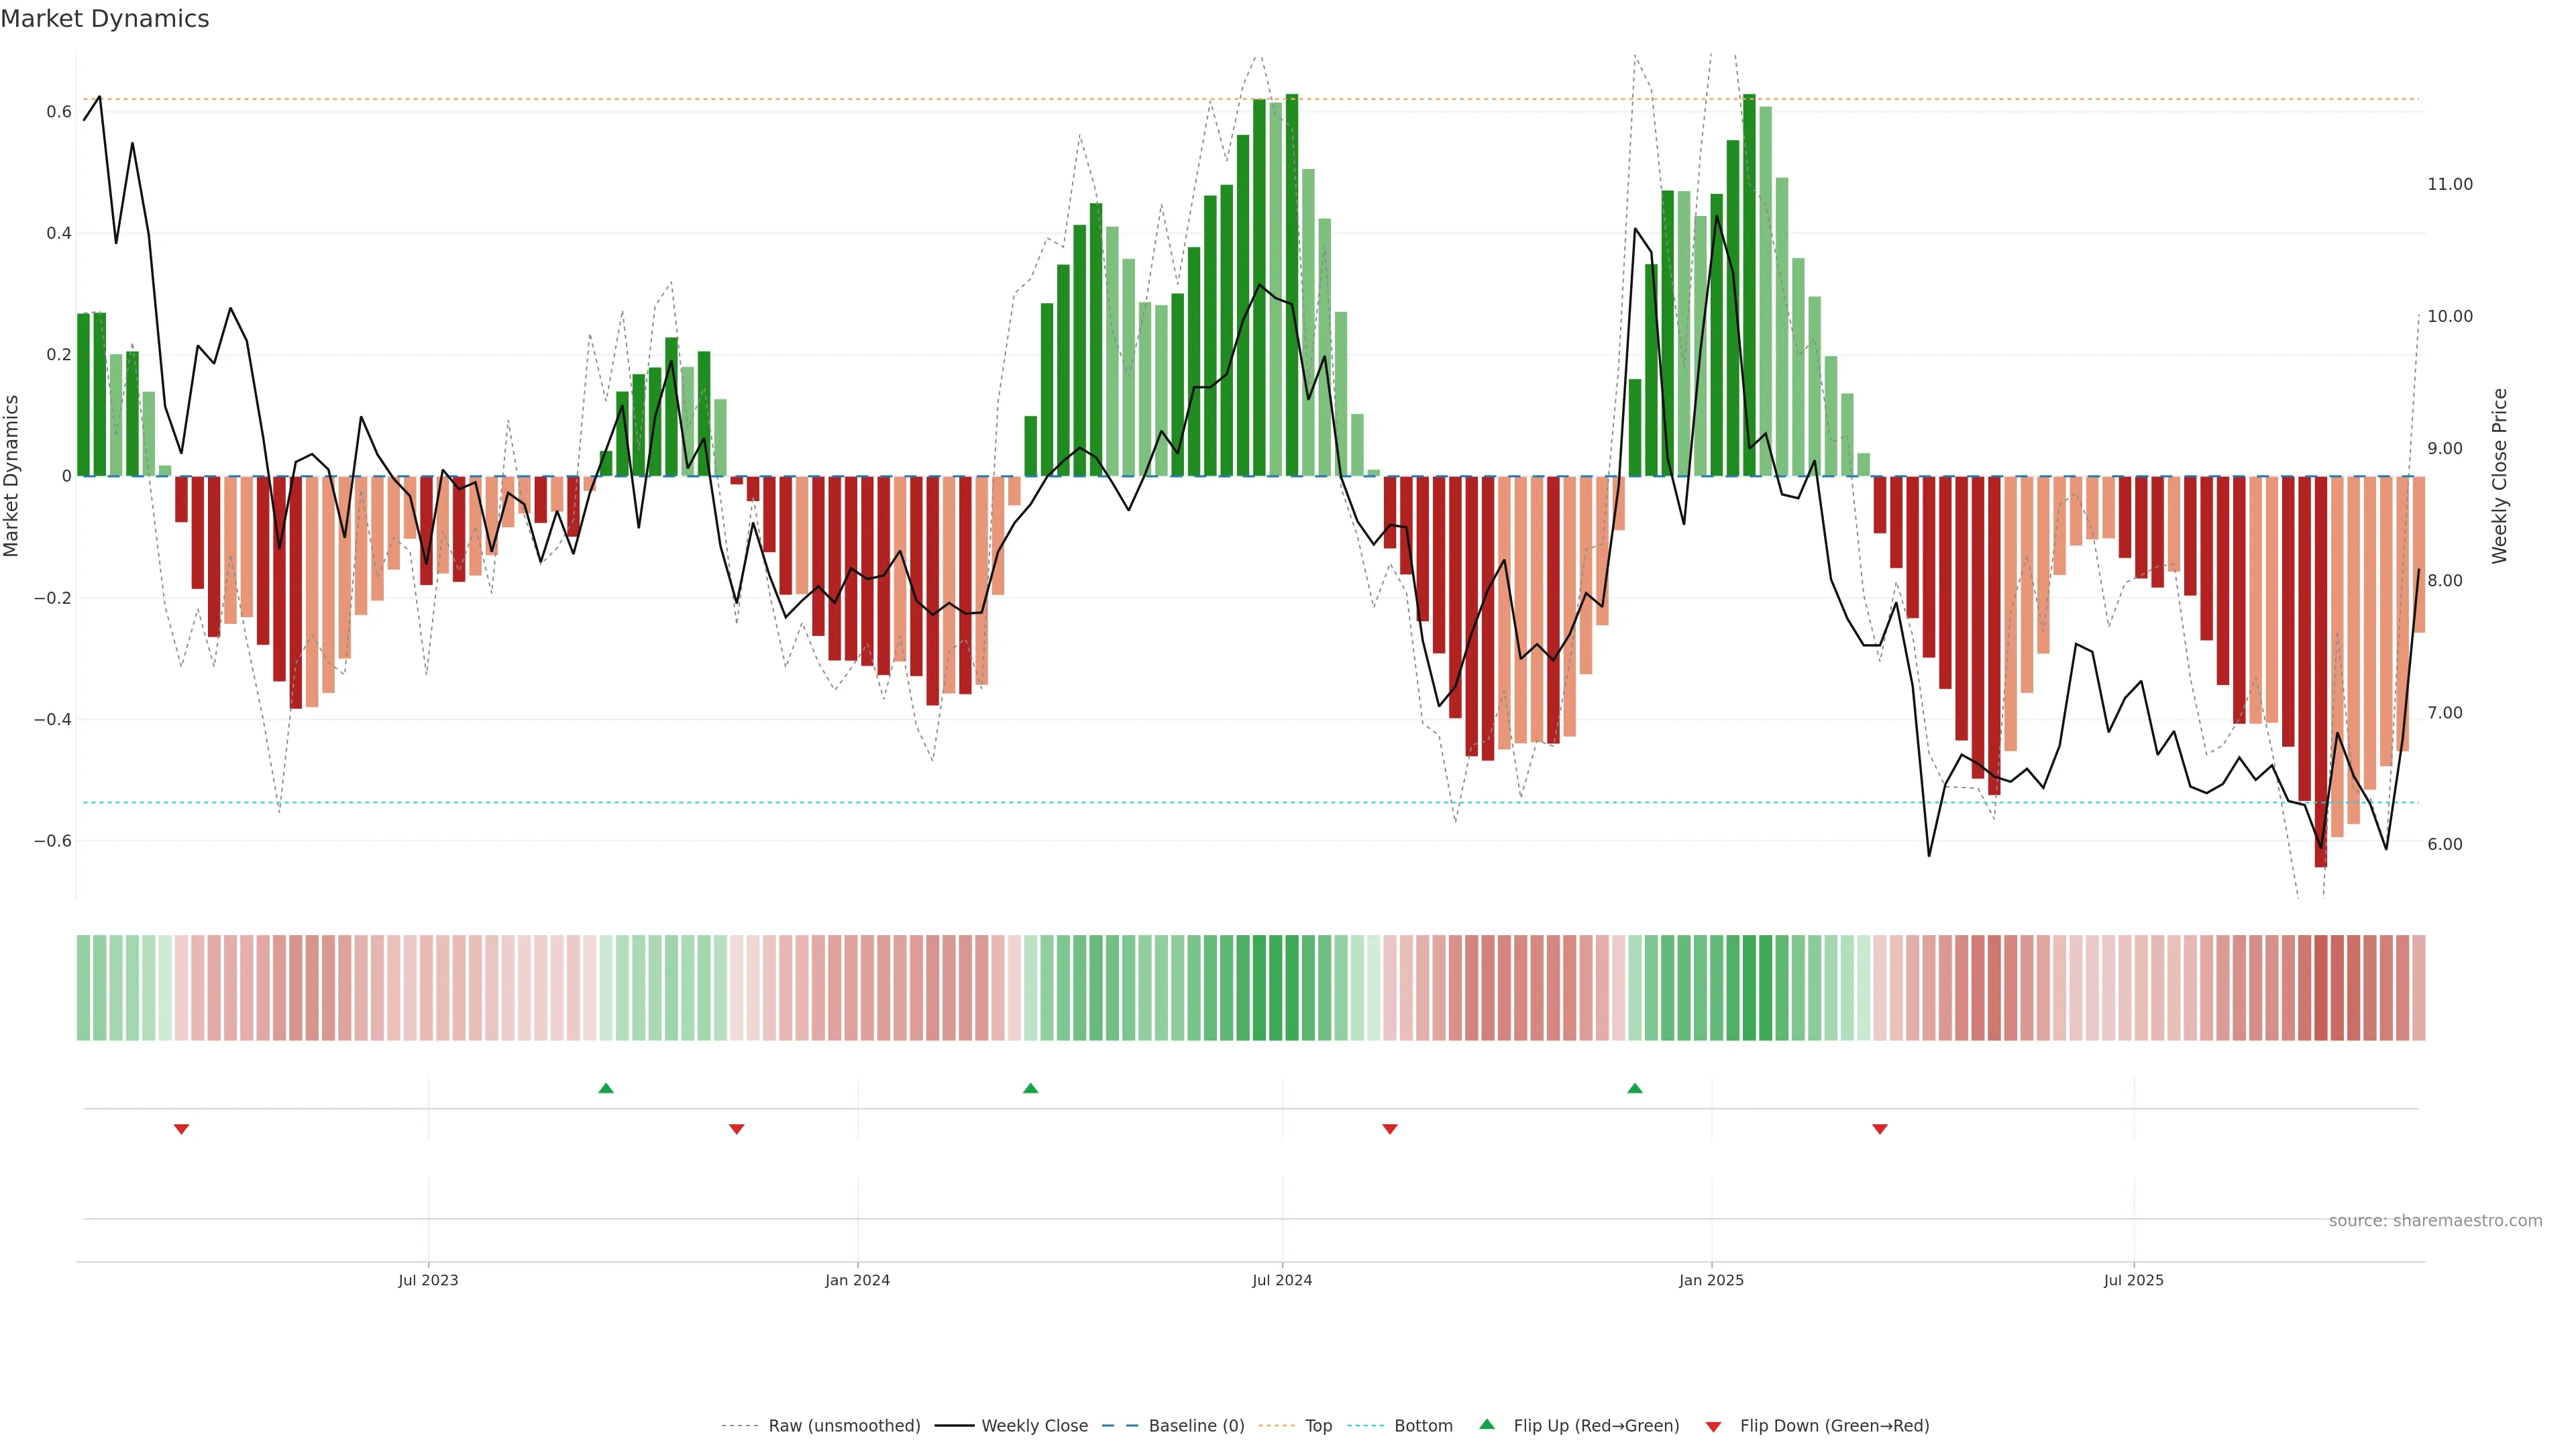This screenshot has height=1449, width=2576.
Task: Toggle the Baseline (0) legend entry
Action: coord(1196,1426)
